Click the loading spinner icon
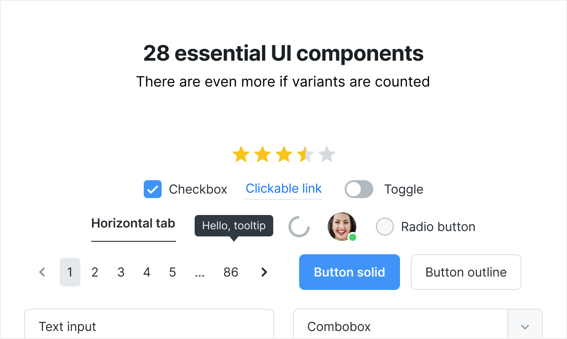This screenshot has width=567, height=339. click(x=299, y=227)
